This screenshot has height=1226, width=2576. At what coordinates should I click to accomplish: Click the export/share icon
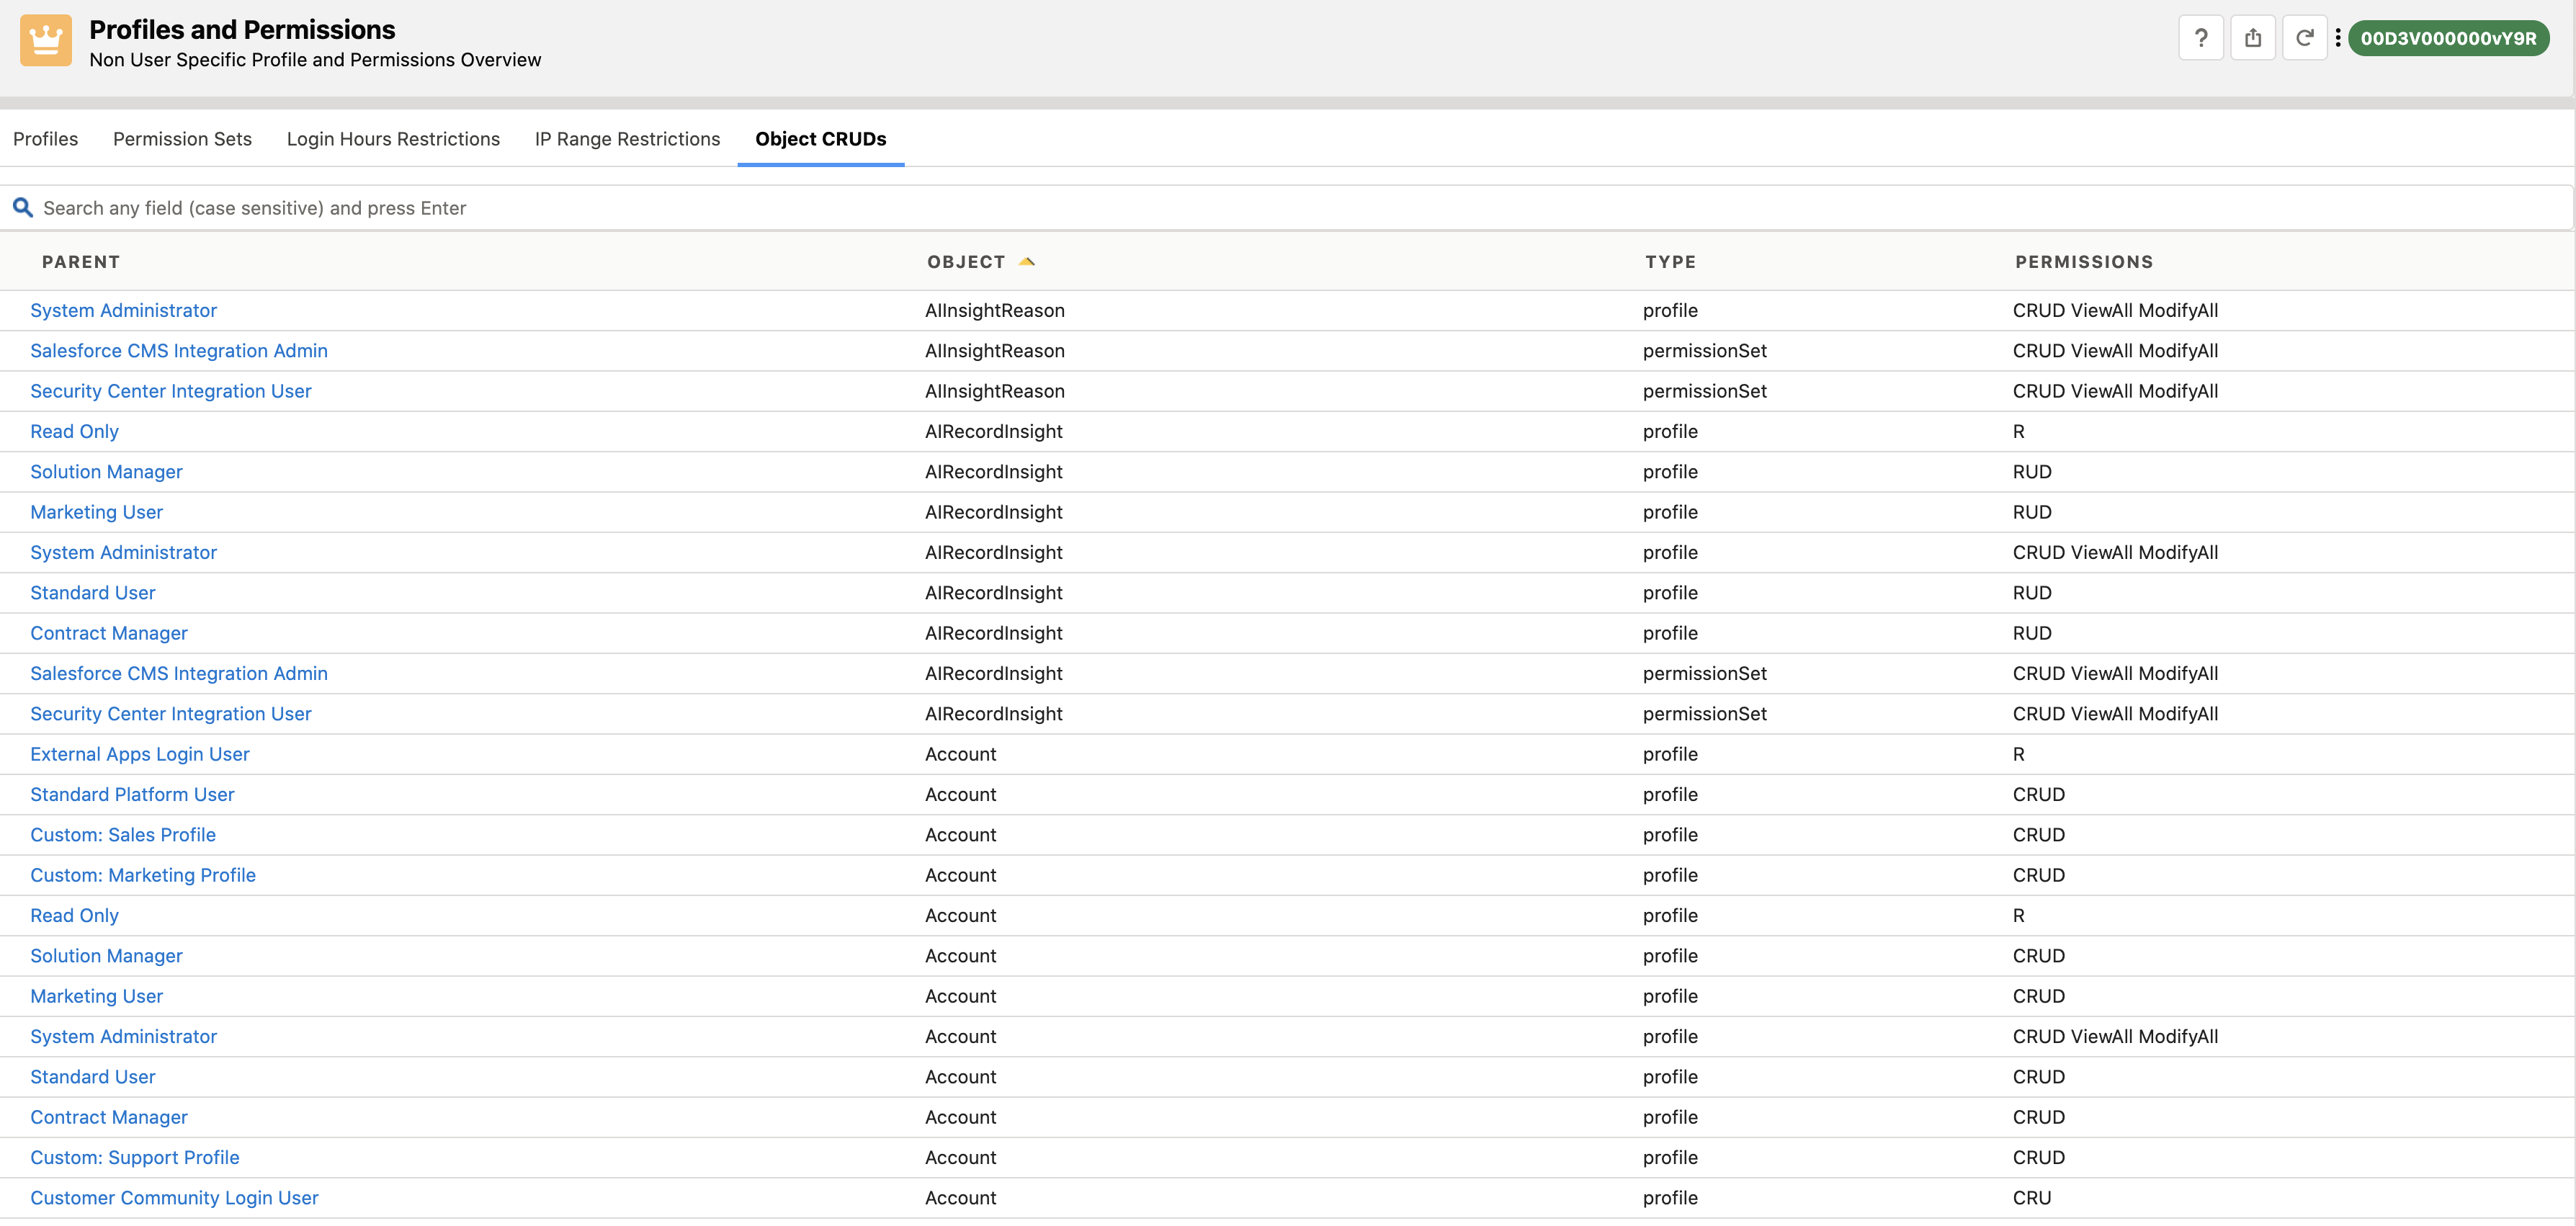2253,37
